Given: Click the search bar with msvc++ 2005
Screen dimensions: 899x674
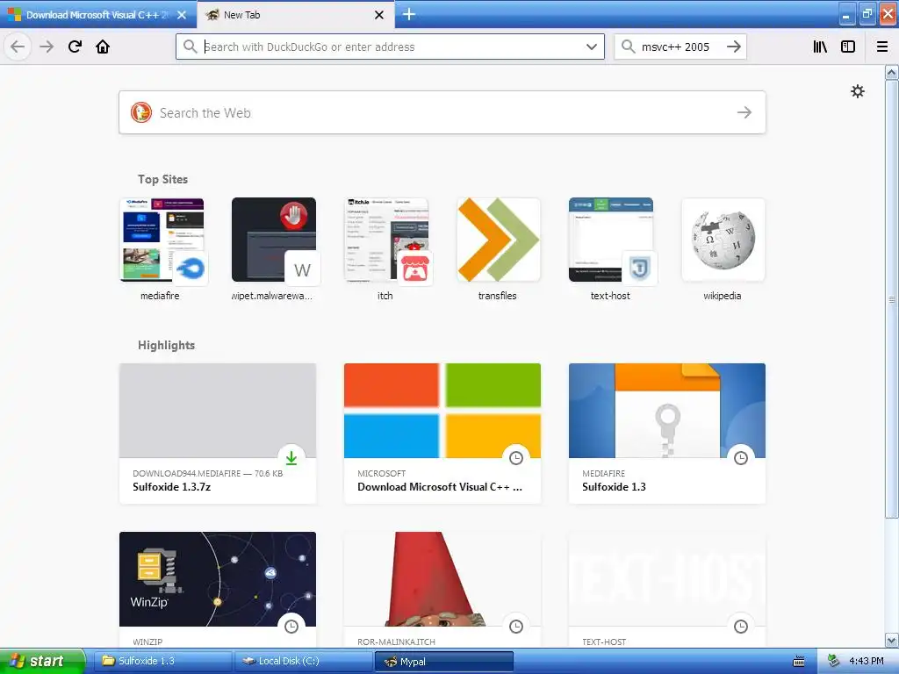Looking at the screenshot, I should point(680,47).
